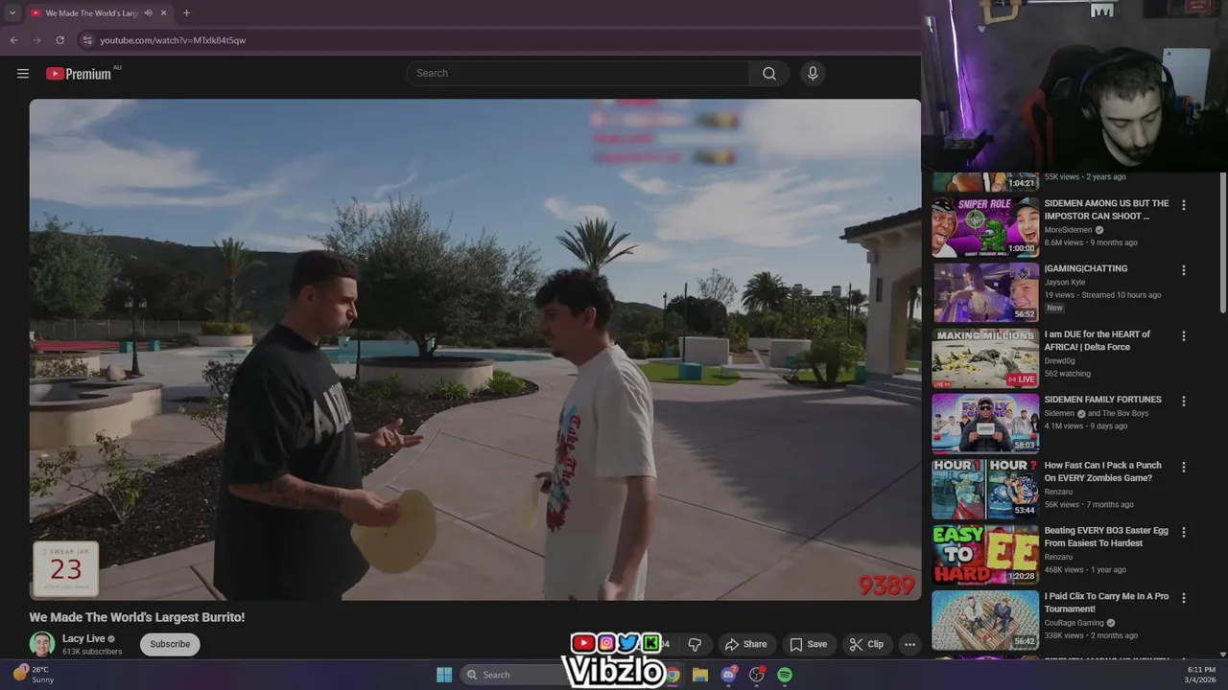
Task: Visit the CouRage Gaming channel name
Action: [x=1074, y=623]
